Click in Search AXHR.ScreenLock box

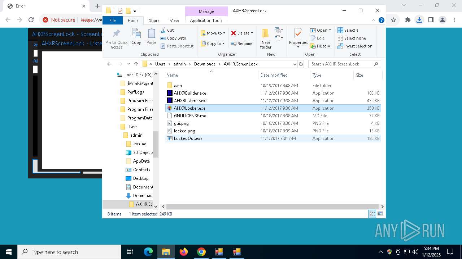pos(344,64)
